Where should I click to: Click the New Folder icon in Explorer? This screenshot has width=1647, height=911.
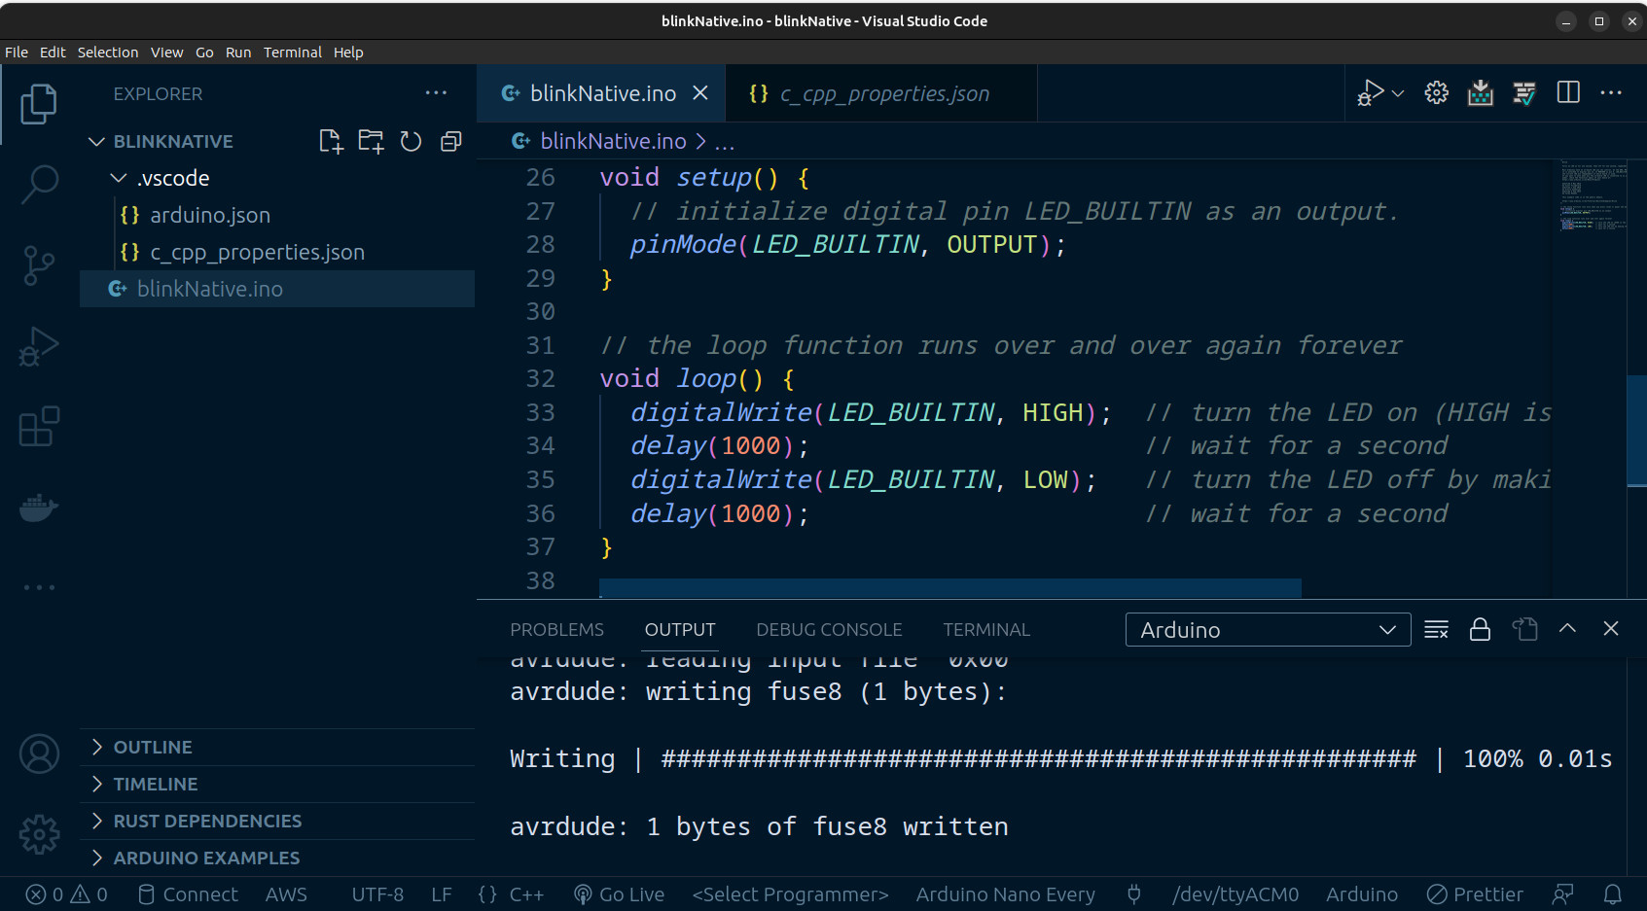pos(371,142)
